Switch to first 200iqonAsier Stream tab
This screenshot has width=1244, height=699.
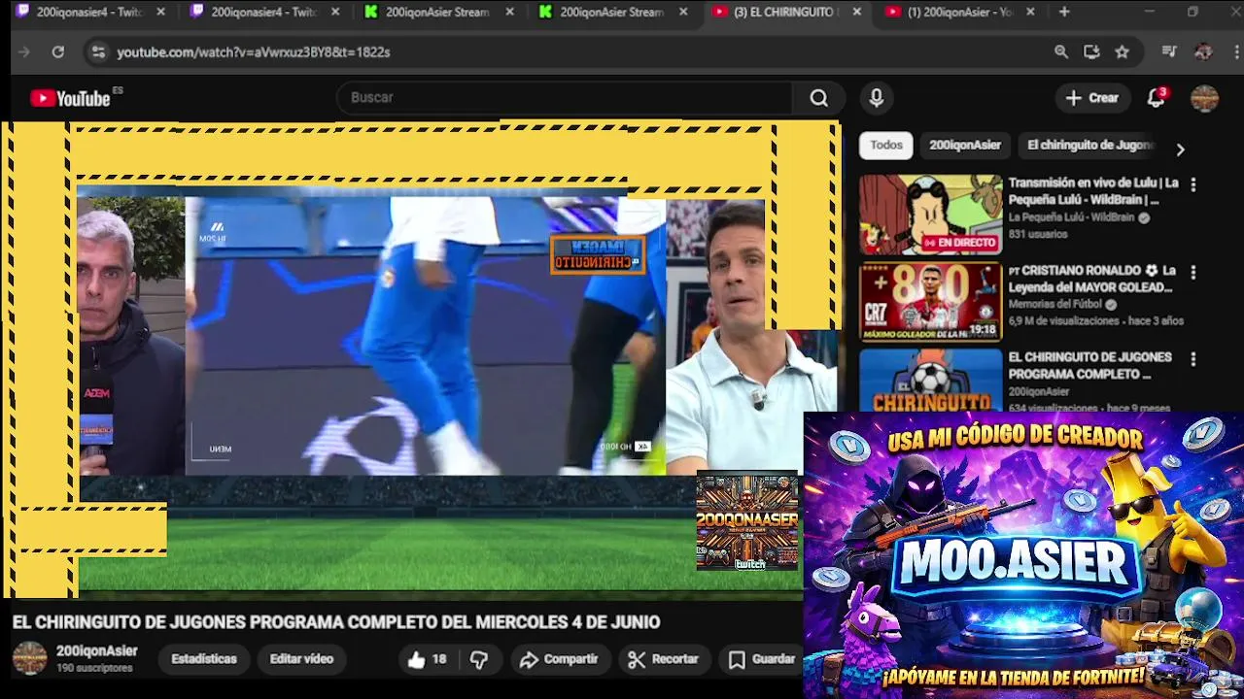[439, 12]
